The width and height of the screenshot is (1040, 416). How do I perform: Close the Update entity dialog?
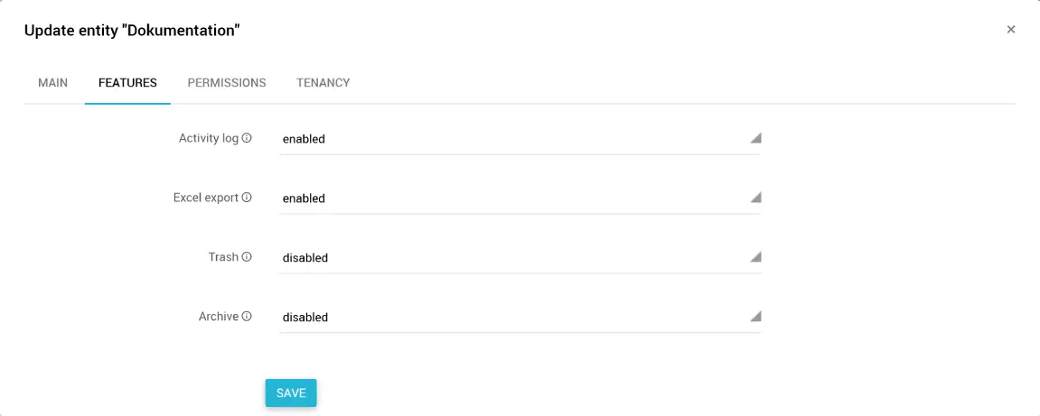coord(1011,30)
